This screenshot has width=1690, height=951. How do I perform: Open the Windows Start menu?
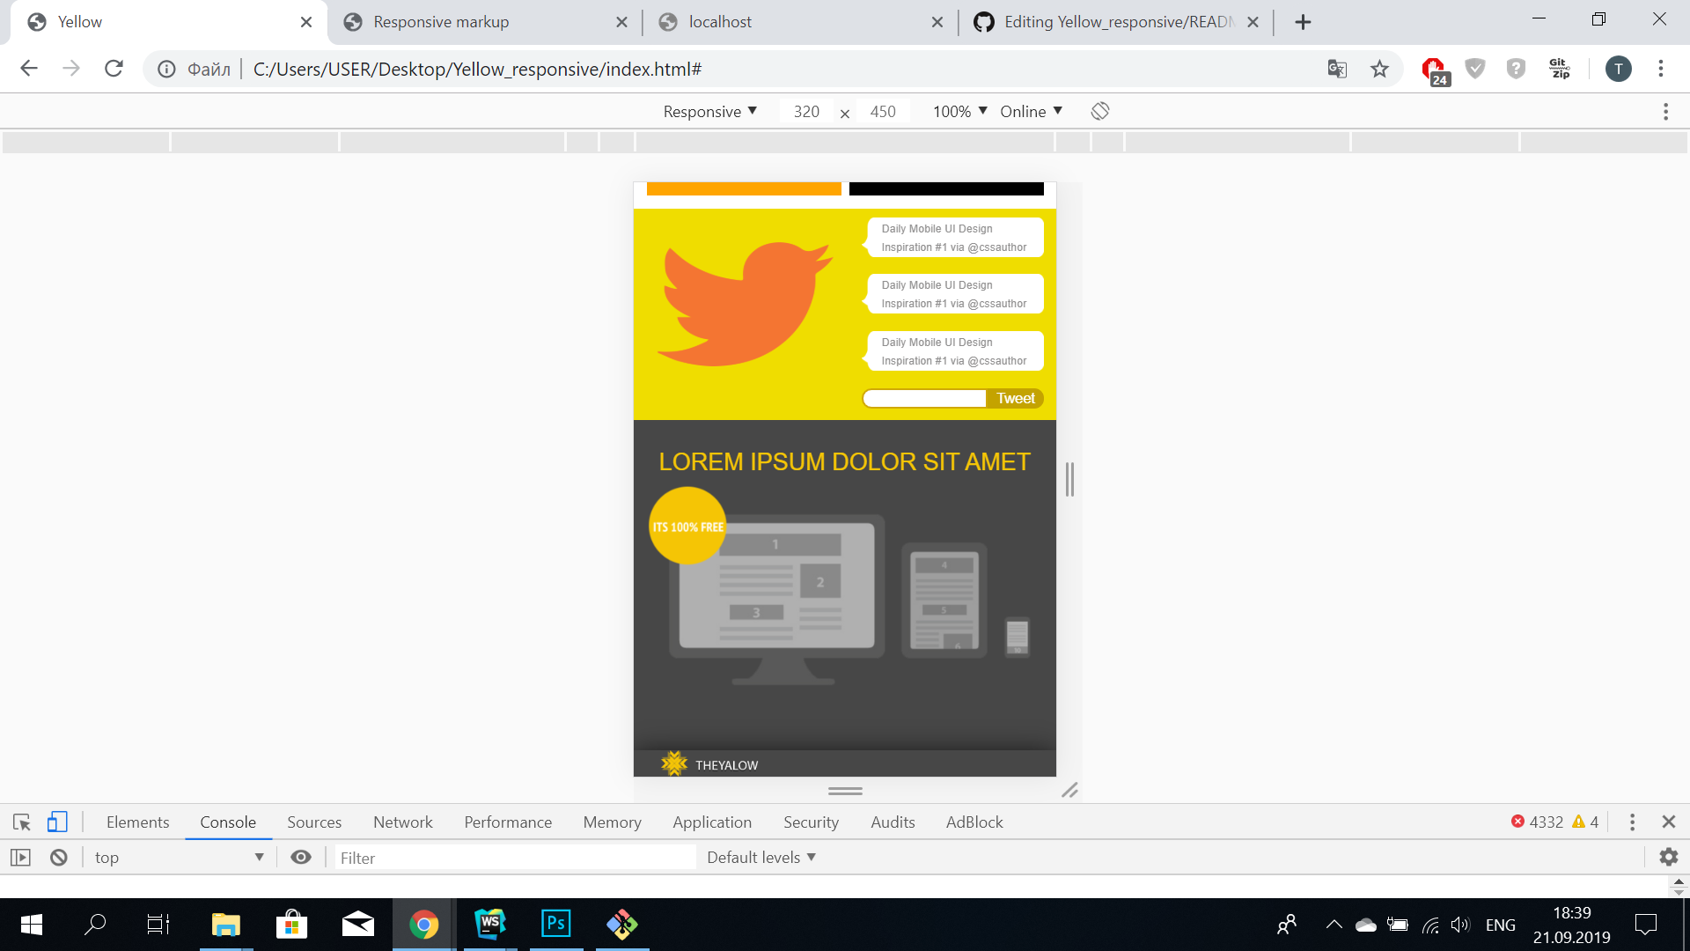[32, 925]
